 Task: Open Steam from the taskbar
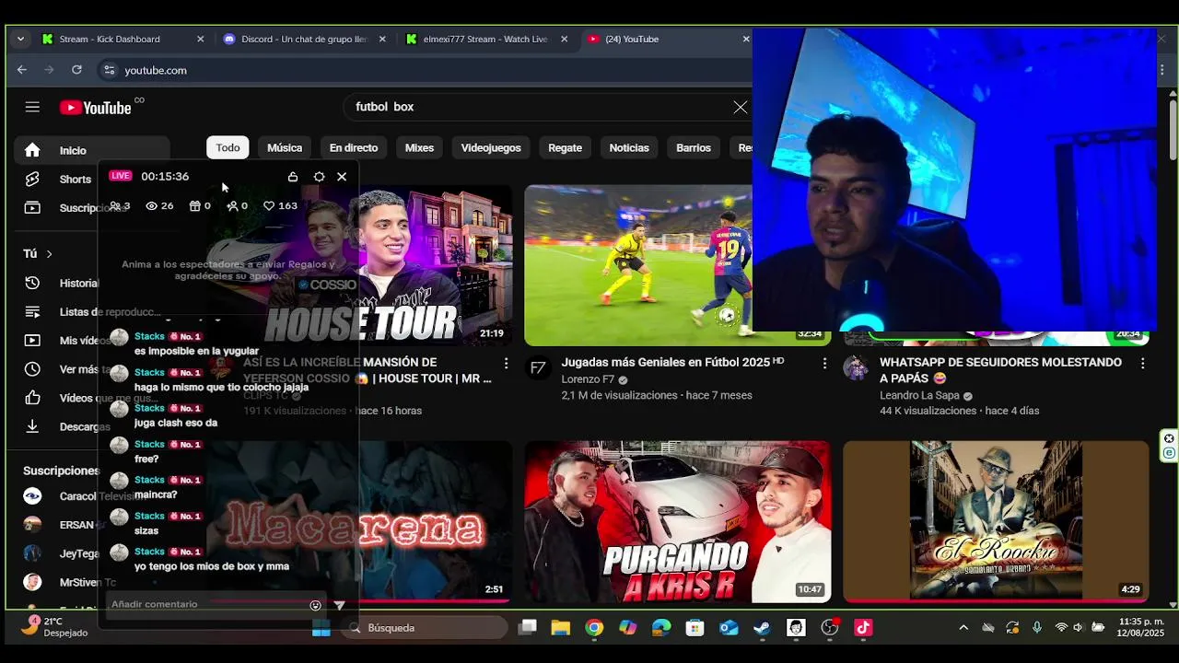(762, 628)
